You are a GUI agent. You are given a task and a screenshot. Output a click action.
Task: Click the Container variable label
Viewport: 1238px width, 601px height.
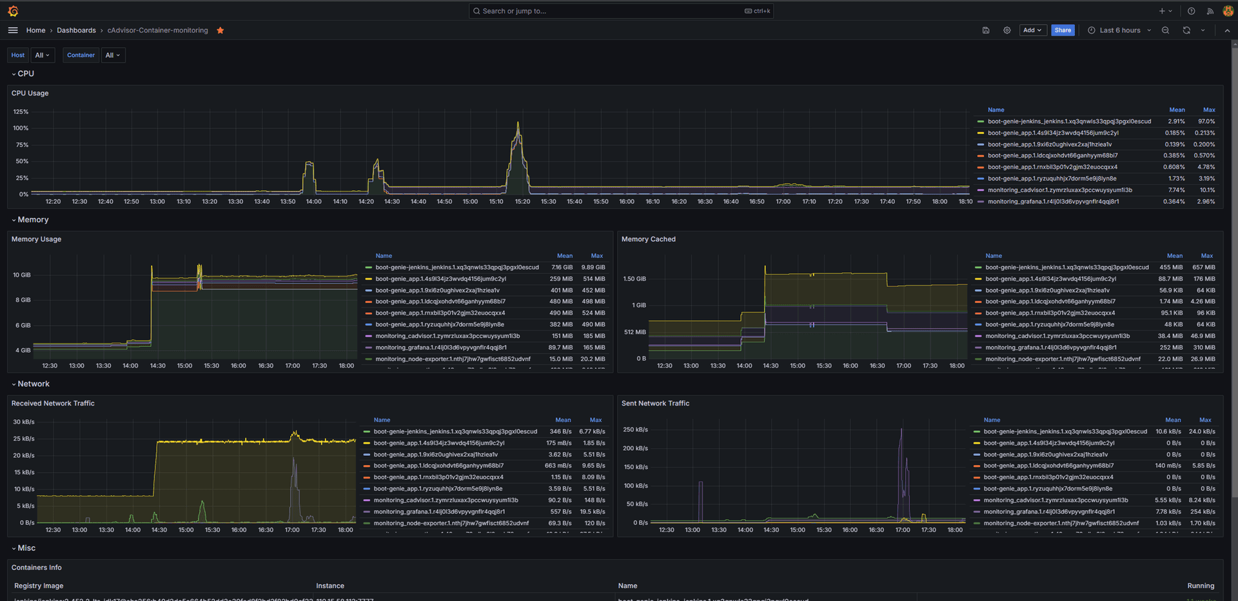point(81,55)
